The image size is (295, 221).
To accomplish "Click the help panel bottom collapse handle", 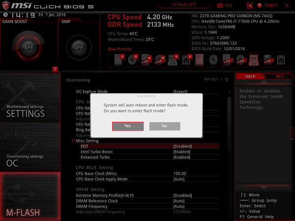I will click(x=264, y=188).
